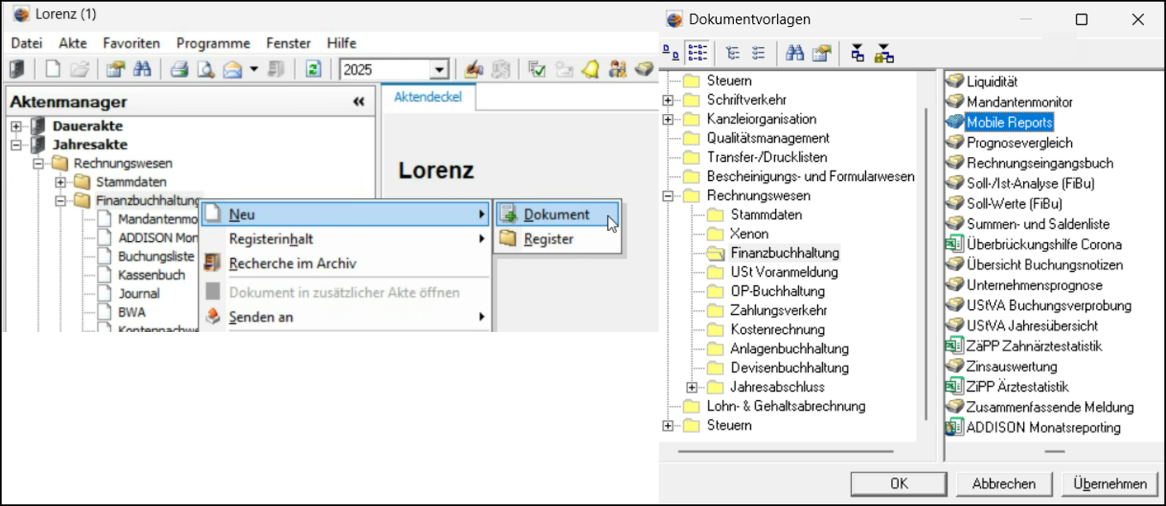This screenshot has width=1166, height=506.
Task: Select ADDISON Monatsreporting template
Action: (1044, 428)
